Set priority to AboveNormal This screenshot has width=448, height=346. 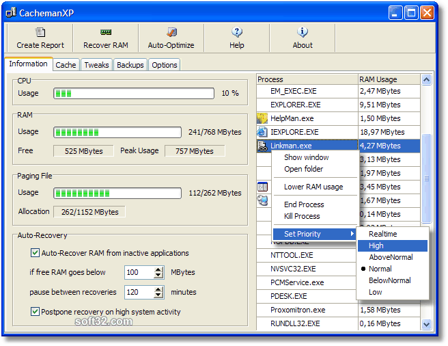(393, 257)
